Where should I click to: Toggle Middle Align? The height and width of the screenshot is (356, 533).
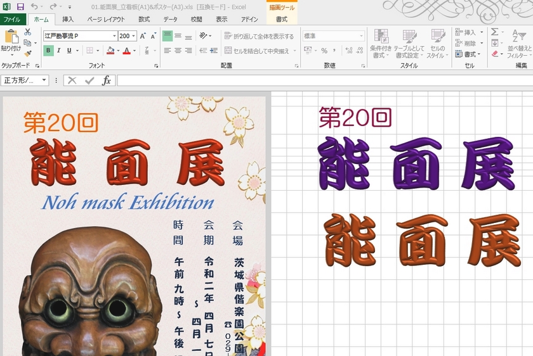[x=178, y=35]
